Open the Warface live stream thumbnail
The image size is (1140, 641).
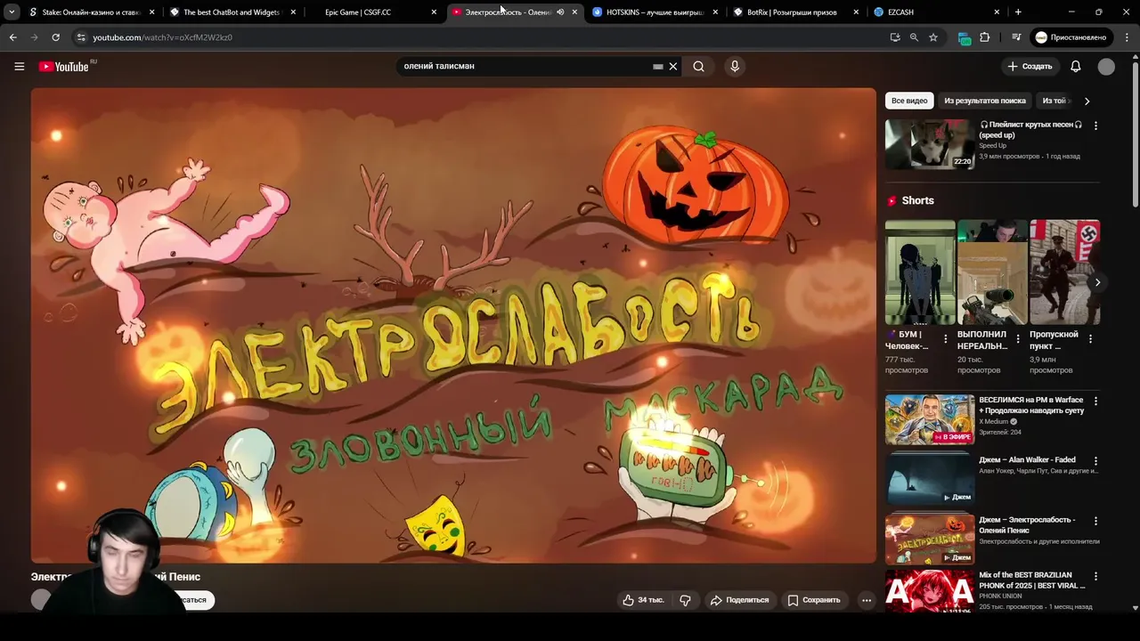930,419
